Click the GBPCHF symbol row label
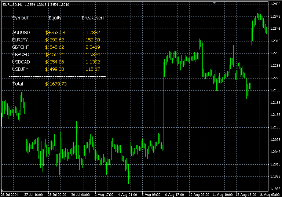The image size is (282, 197). pos(21,47)
